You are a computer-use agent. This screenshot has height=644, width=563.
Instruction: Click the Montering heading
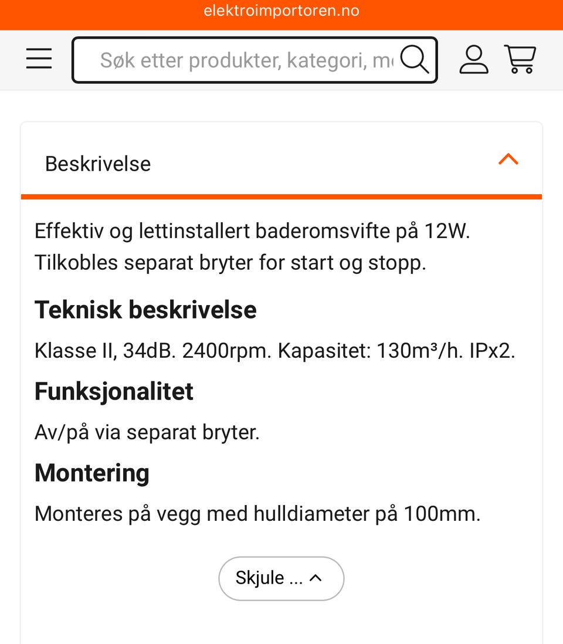92,473
